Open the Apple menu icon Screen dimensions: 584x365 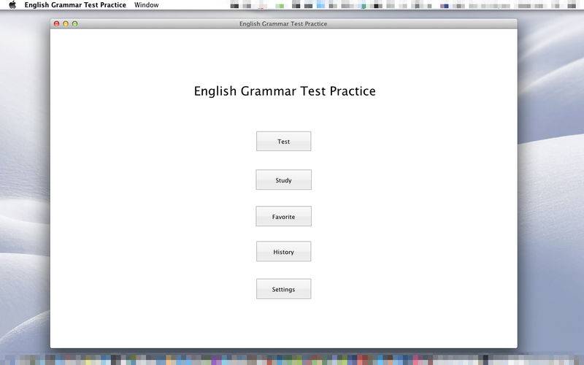coord(12,5)
